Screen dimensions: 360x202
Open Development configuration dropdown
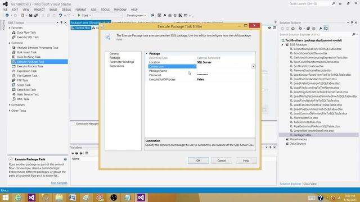[136, 15]
